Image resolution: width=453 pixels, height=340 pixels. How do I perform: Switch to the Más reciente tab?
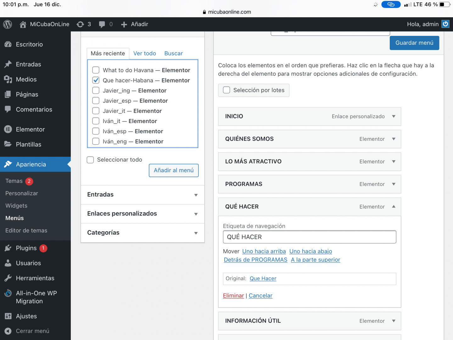point(108,54)
